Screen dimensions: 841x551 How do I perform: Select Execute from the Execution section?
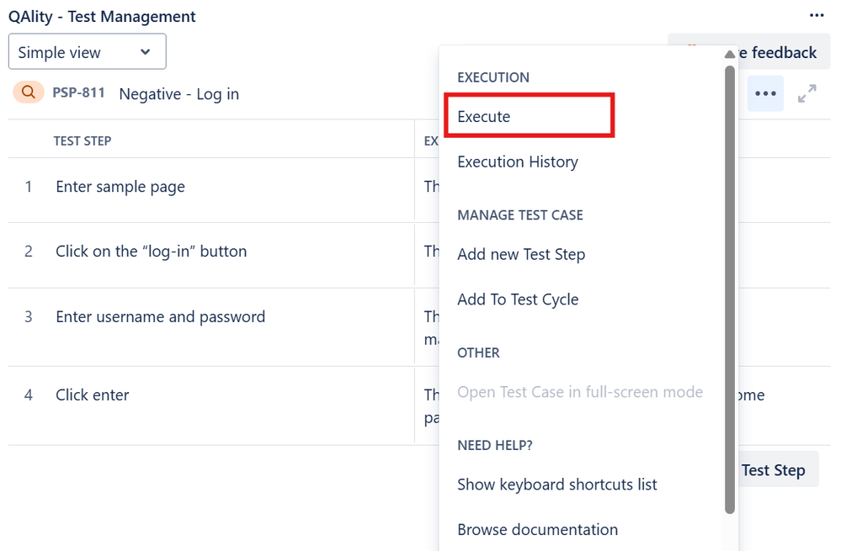coord(484,116)
